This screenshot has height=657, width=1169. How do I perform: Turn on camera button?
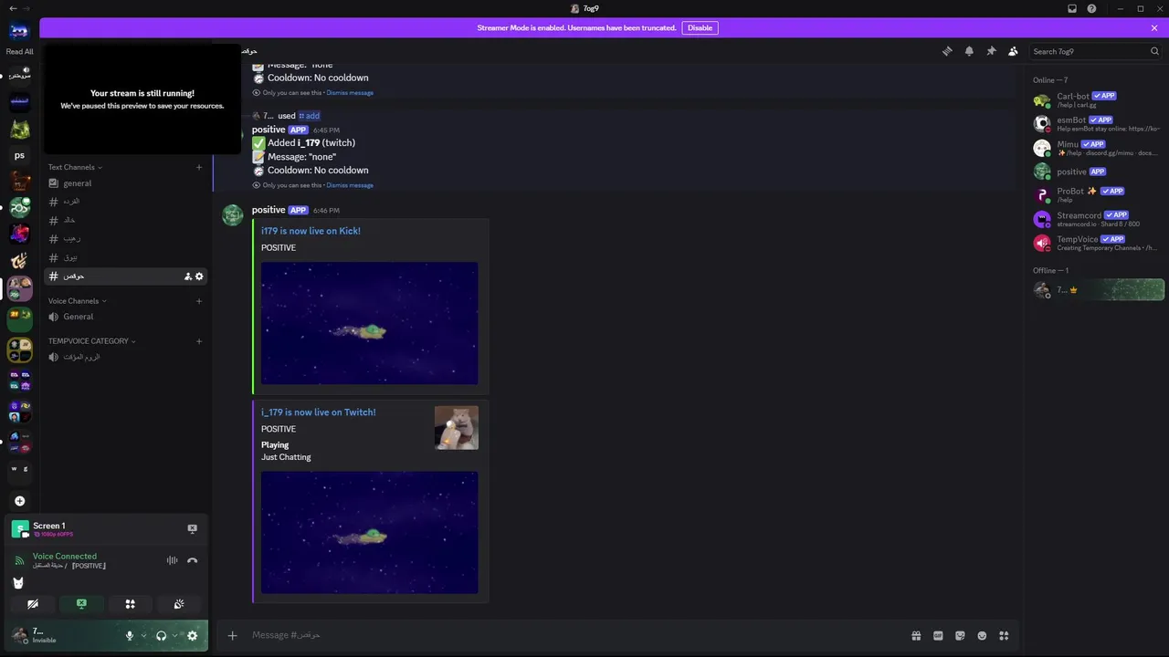tap(33, 604)
